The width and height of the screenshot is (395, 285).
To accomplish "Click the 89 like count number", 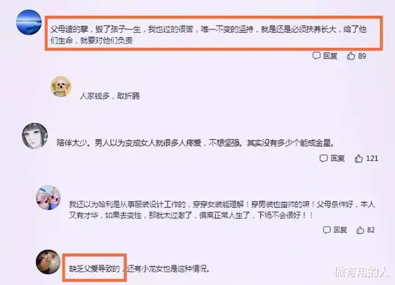I will coord(362,56).
